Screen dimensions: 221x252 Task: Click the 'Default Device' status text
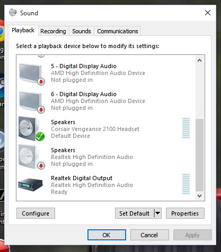(70, 136)
